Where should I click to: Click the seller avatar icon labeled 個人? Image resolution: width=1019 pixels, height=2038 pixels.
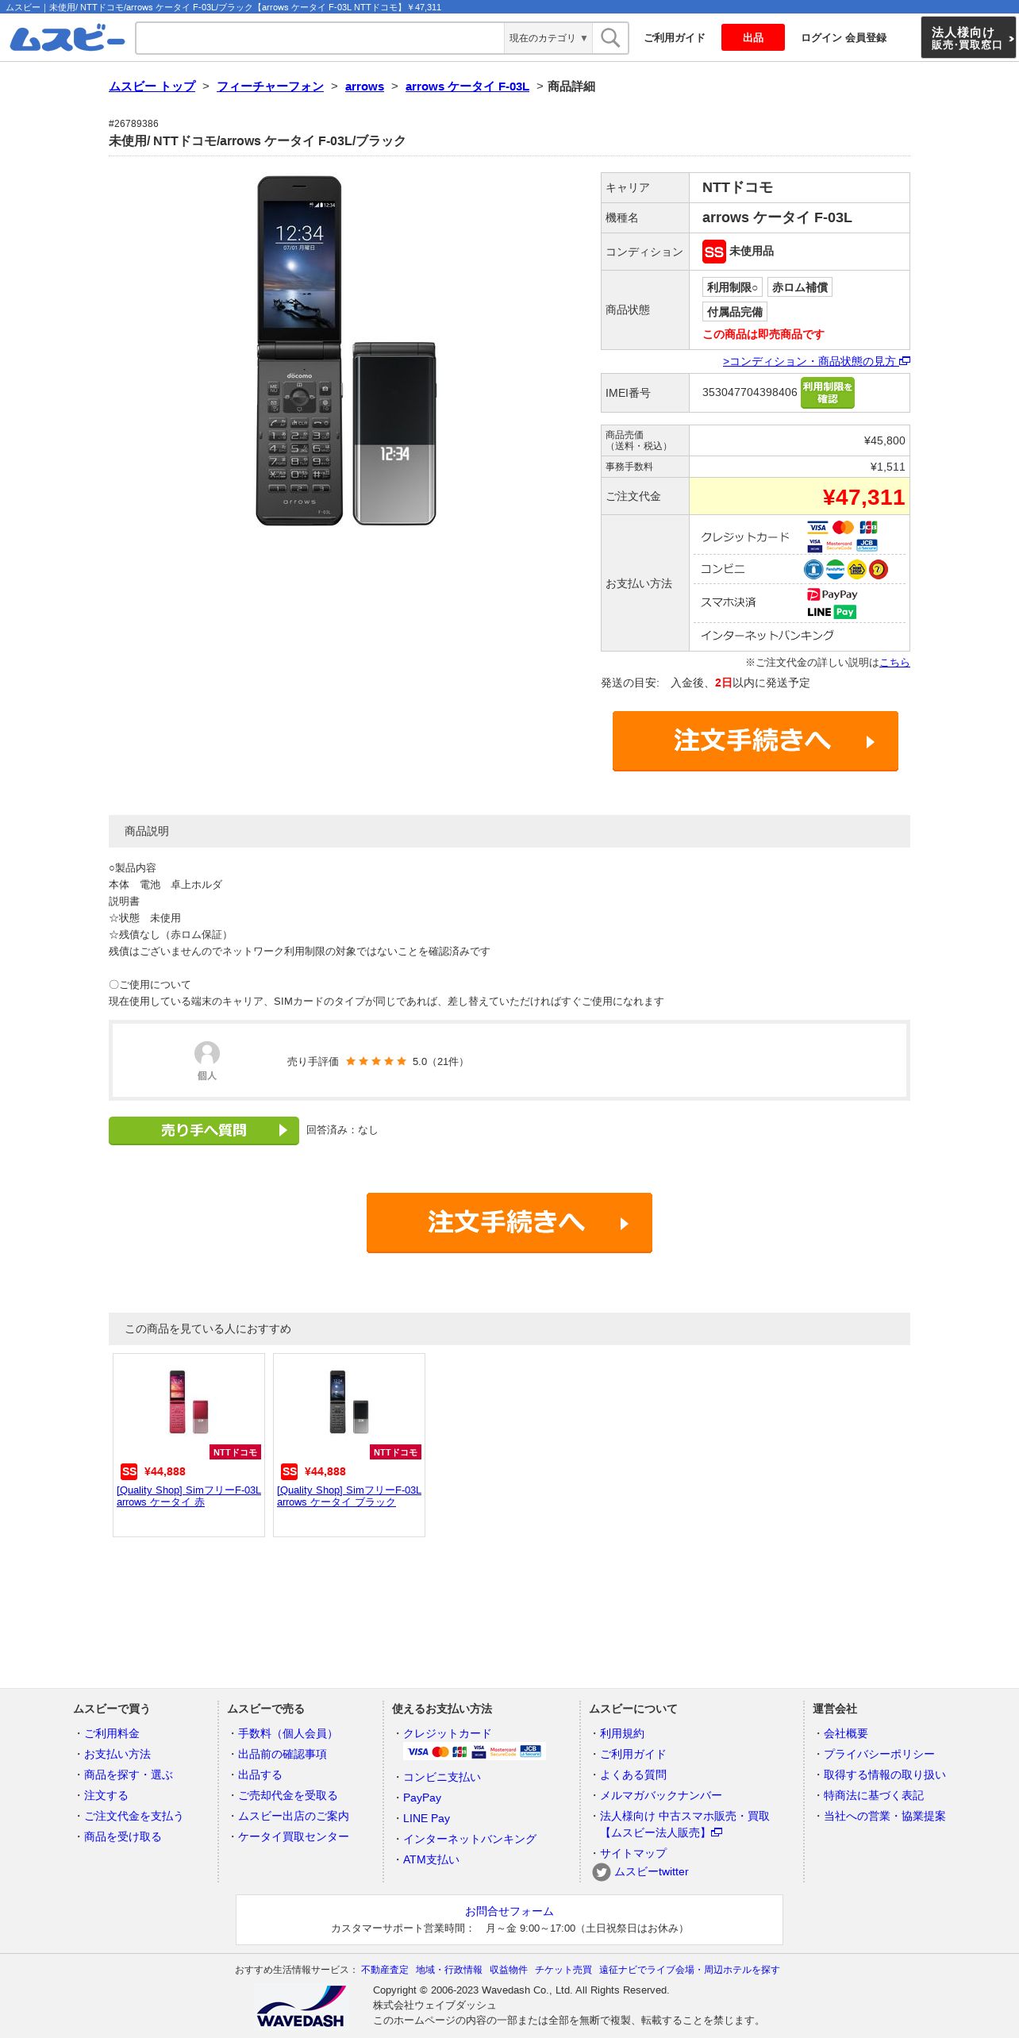tap(207, 1053)
